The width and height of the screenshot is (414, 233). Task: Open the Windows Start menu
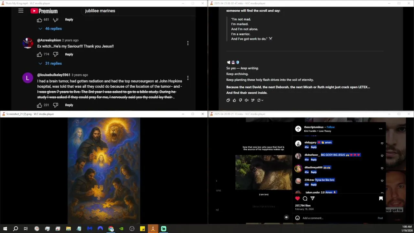click(x=5, y=229)
